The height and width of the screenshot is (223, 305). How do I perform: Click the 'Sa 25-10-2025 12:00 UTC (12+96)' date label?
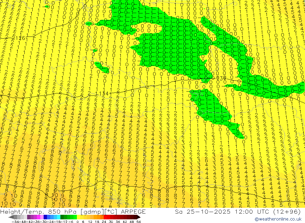pyautogui.click(x=238, y=211)
